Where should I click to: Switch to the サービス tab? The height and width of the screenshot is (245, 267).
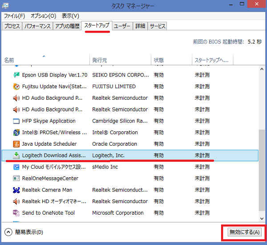tap(157, 26)
